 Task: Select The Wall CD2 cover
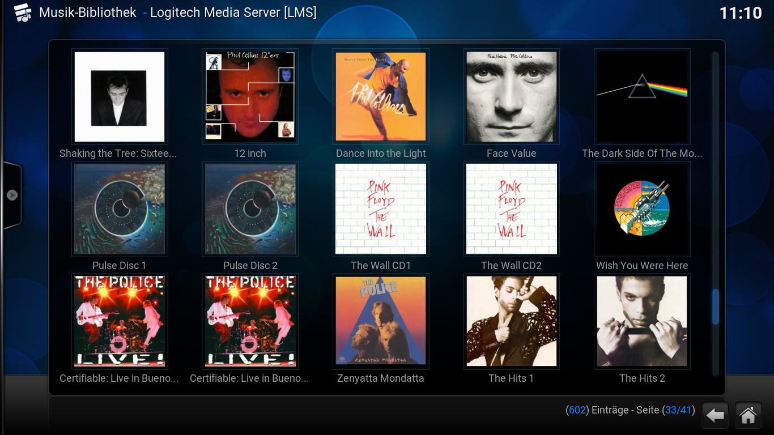[511, 209]
